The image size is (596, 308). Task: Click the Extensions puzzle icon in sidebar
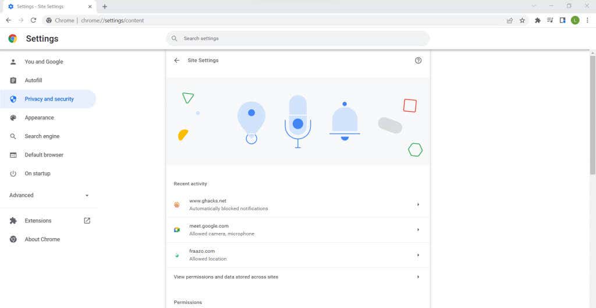[13, 221]
